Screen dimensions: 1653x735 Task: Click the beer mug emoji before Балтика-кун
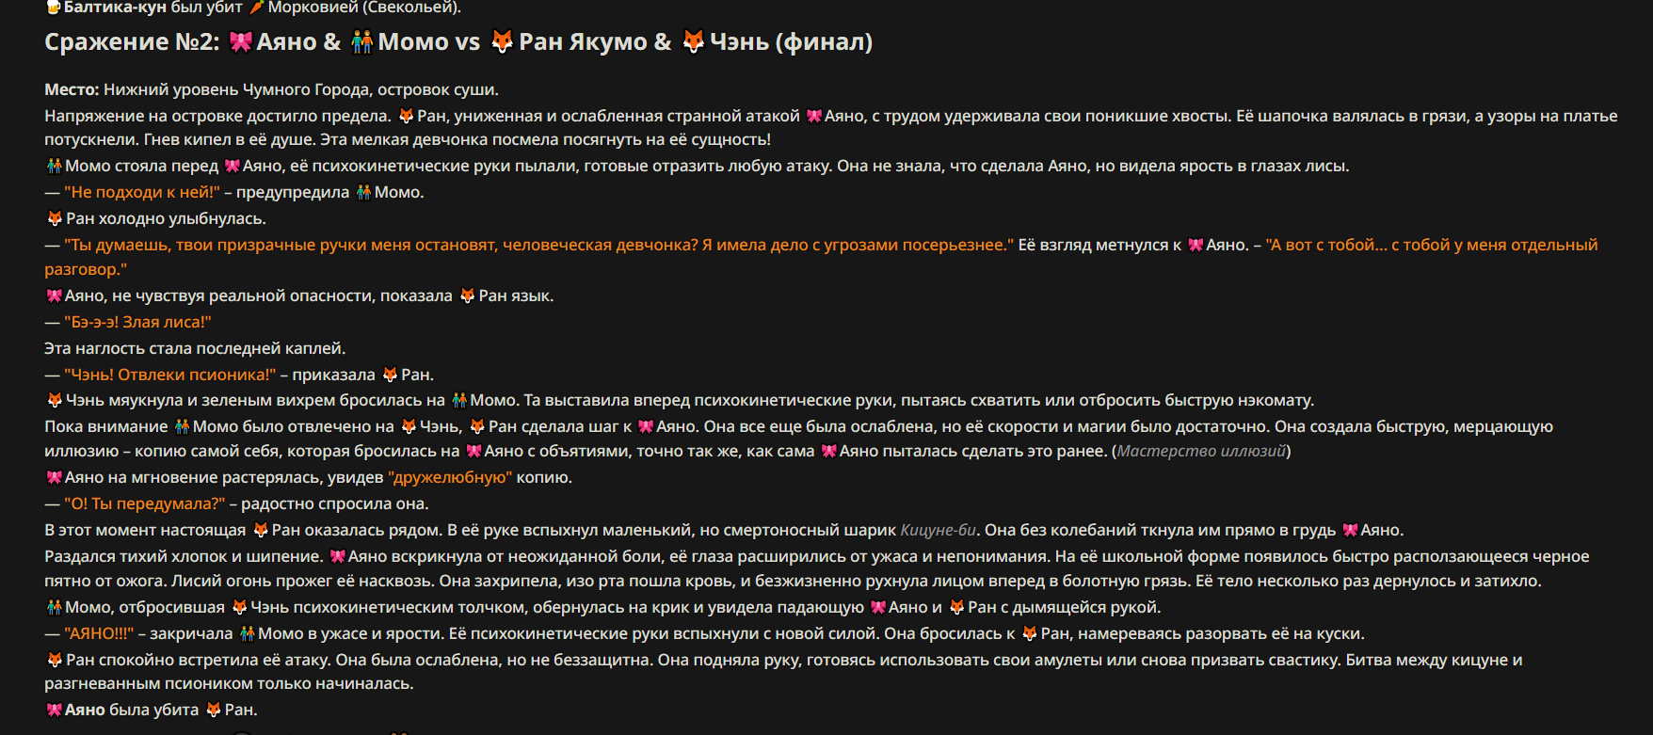tap(54, 8)
